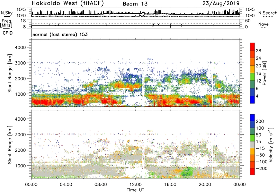This screenshot has width=277, height=192.
Task: Click '4000' tick in velocity panel
Action: point(20,119)
